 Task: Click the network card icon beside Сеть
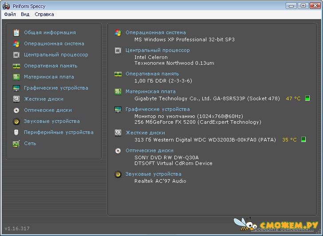point(16,144)
